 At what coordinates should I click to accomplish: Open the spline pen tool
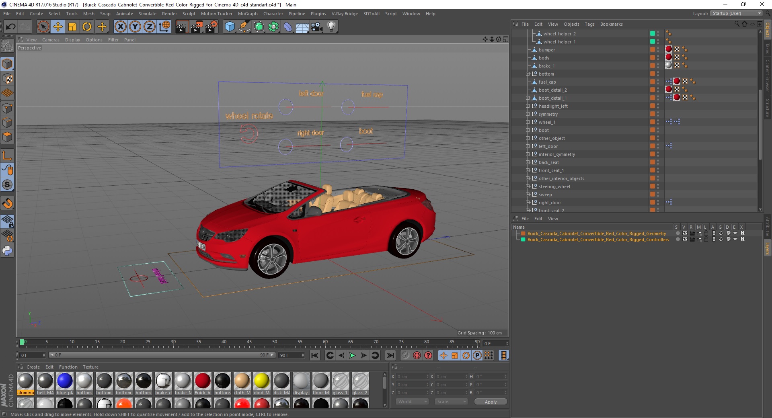(x=244, y=27)
